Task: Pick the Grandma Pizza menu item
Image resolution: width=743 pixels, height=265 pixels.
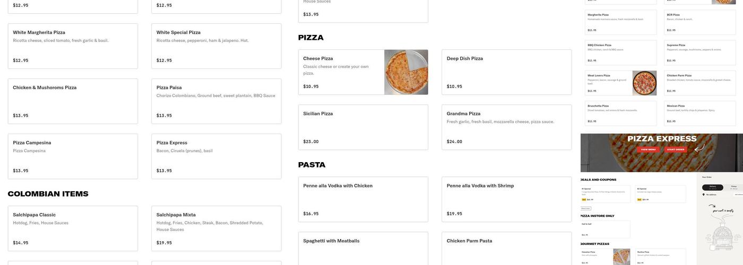Action: pyautogui.click(x=506, y=127)
